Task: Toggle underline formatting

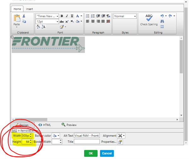Action: click(72, 16)
